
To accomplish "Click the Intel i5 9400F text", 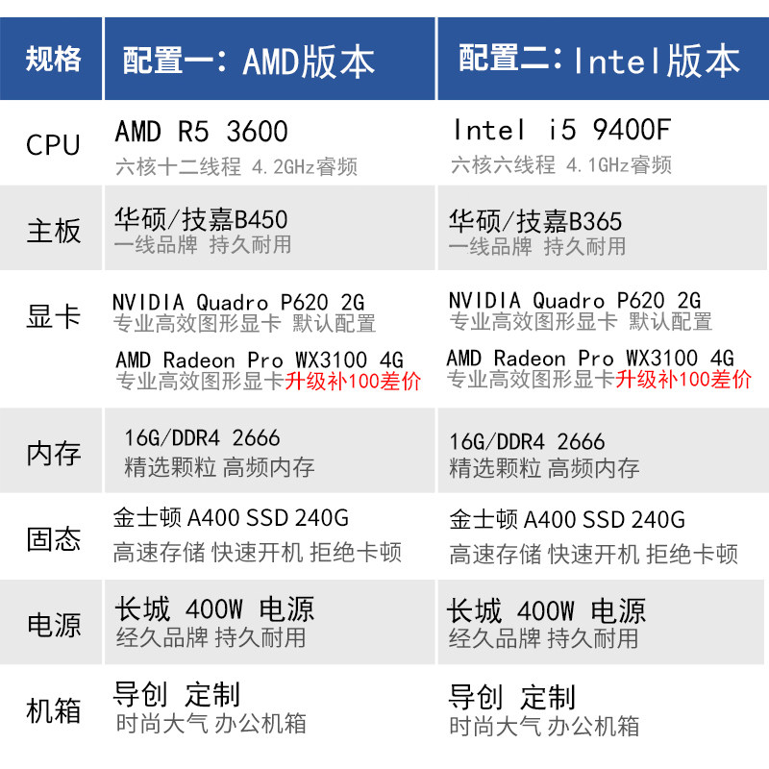I will (x=561, y=130).
